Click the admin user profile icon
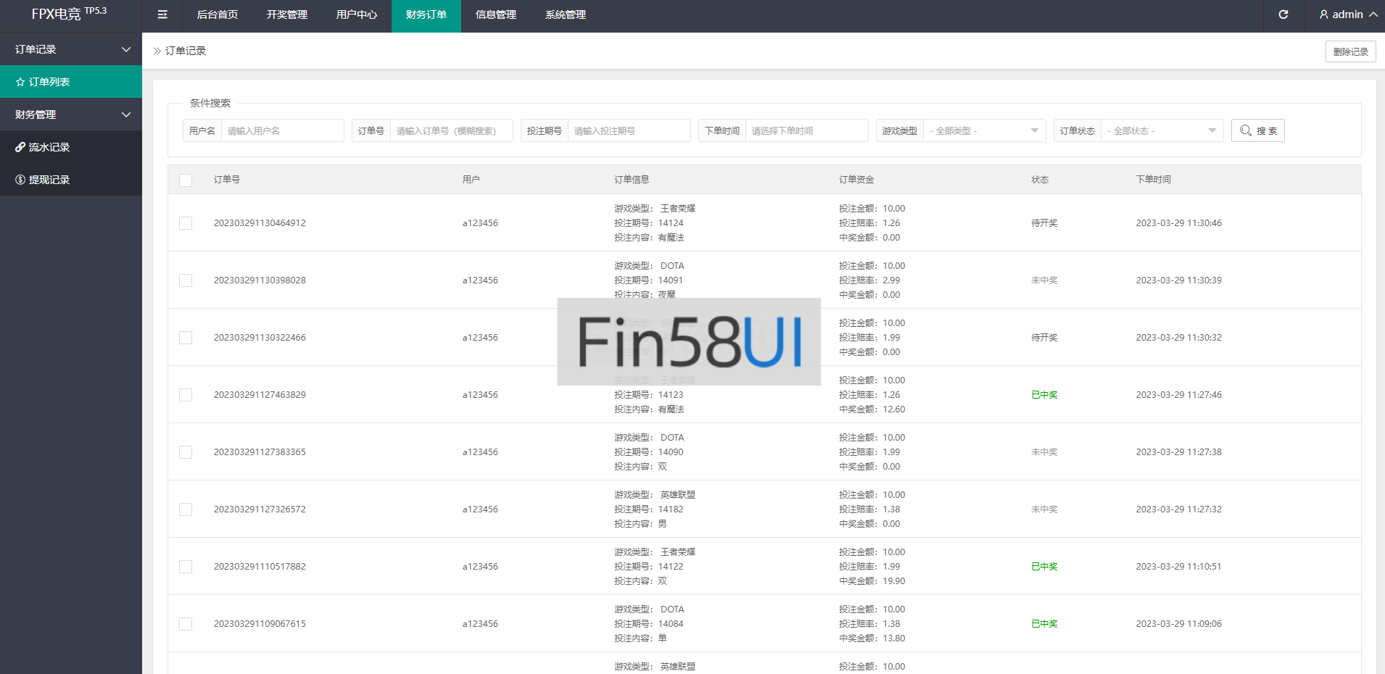Screen dimensions: 1385x674 (x=1323, y=14)
